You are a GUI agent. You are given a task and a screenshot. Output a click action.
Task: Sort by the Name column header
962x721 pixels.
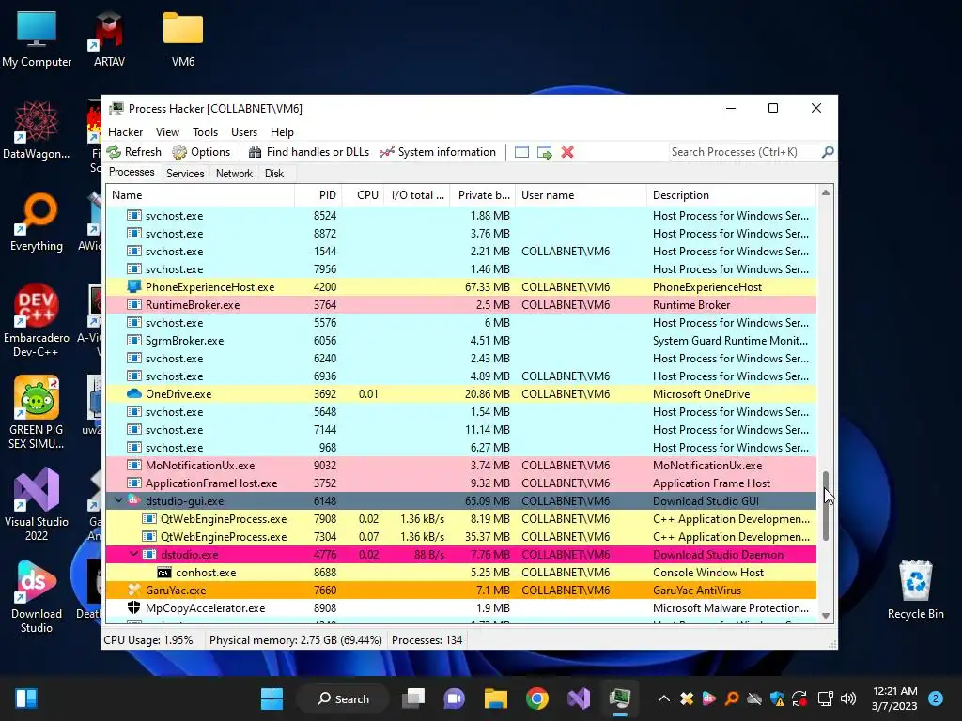pos(200,195)
